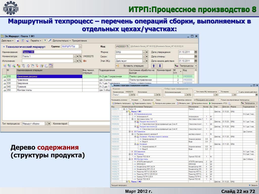Click the back arrow icon next to Действия

point(18,41)
